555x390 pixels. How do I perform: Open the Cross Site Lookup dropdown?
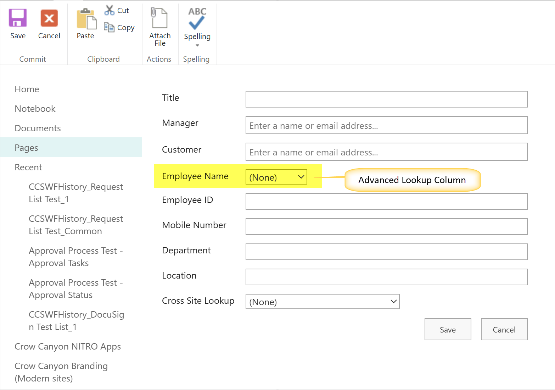pos(323,302)
